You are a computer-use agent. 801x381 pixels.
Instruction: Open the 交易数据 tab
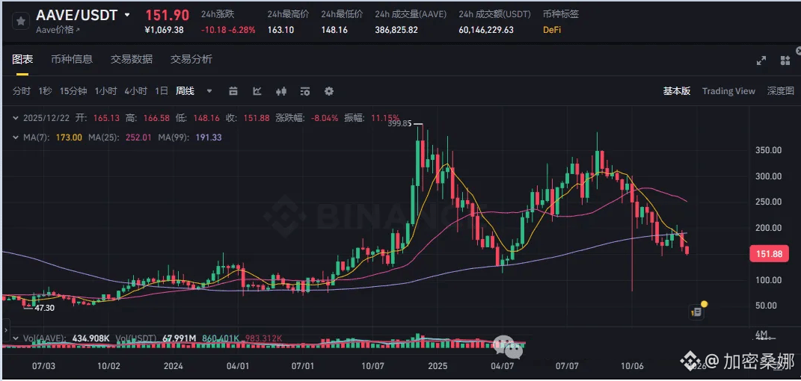point(132,59)
